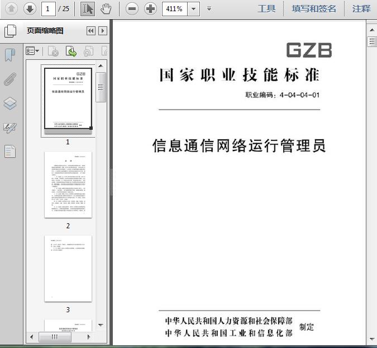The image size is (377, 348).
Task: Open the Signatures sidebar panel
Action: [x=10, y=128]
